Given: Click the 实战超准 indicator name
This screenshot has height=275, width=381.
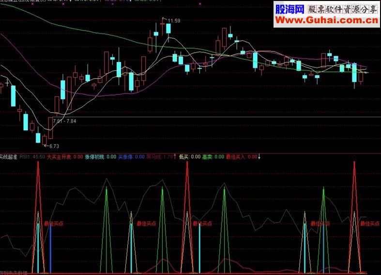Looking at the screenshot, I should [9, 157].
